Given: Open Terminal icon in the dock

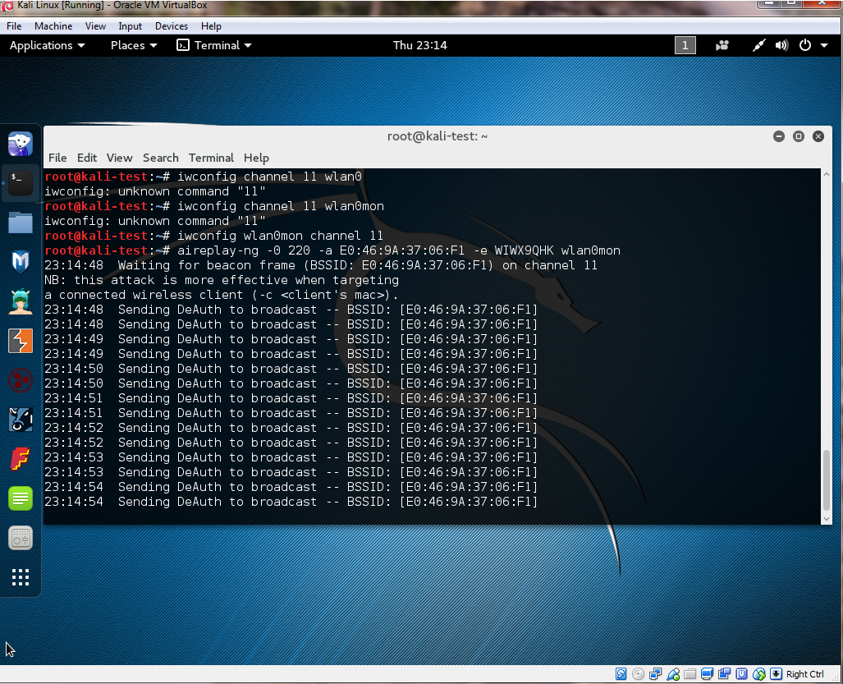Looking at the screenshot, I should click(x=21, y=183).
